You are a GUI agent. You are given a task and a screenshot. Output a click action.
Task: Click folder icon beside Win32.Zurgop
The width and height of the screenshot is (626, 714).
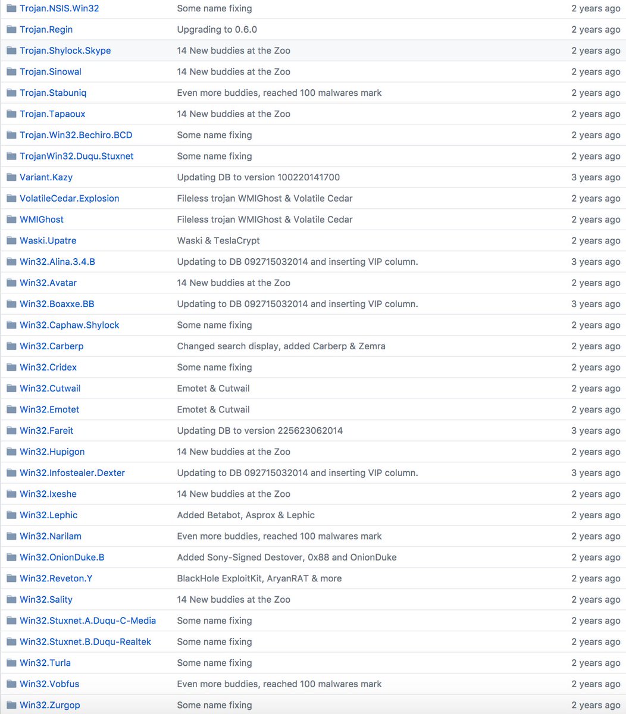11,705
